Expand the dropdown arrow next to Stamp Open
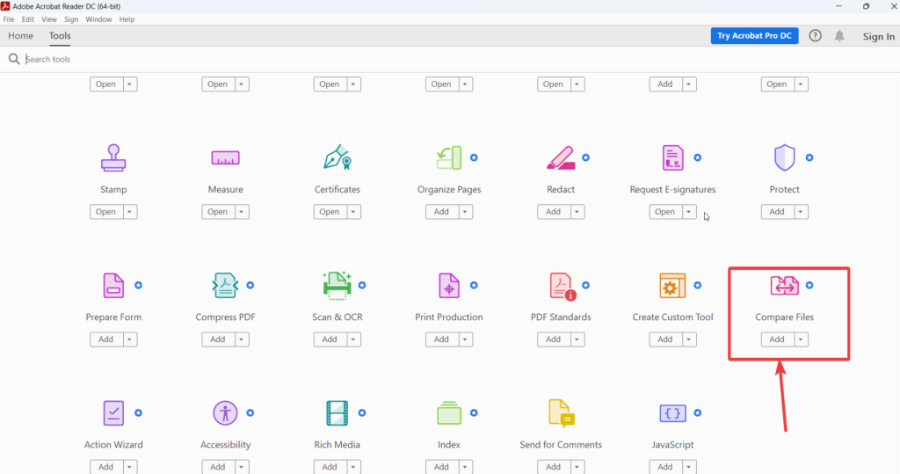This screenshot has height=474, width=900. (130, 211)
